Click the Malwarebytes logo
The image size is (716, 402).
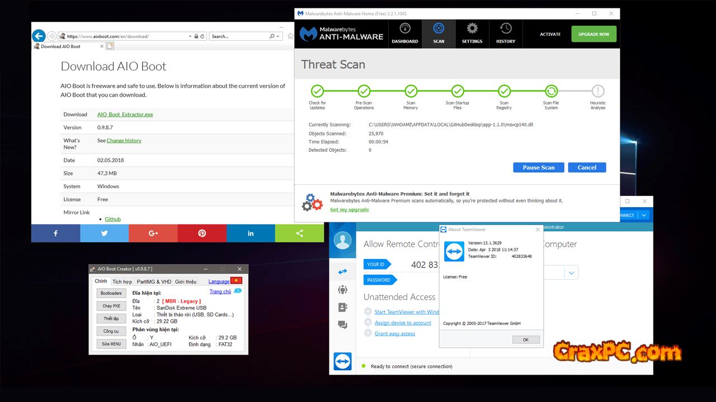pyautogui.click(x=341, y=34)
